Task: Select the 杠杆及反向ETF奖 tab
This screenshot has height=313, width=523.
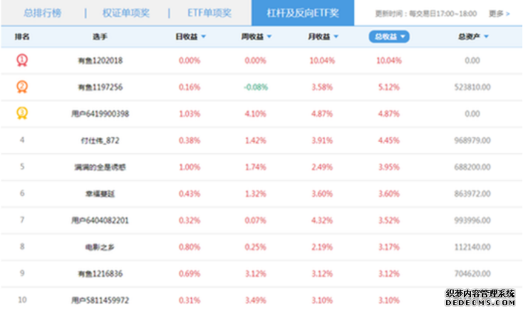Action: coord(303,13)
